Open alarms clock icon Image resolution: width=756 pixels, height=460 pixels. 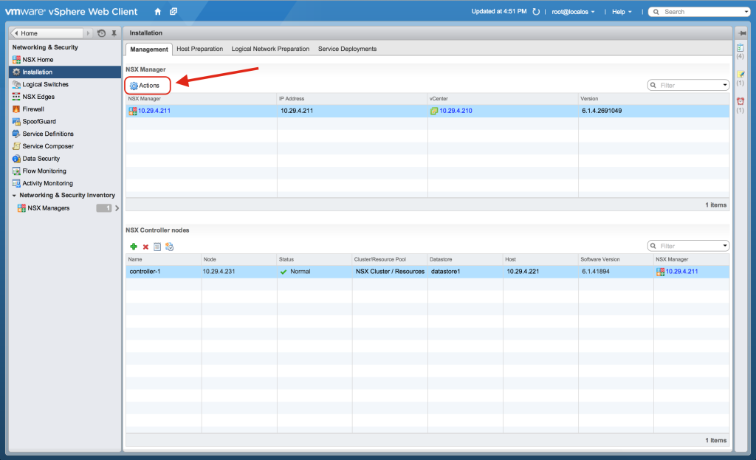(x=740, y=101)
